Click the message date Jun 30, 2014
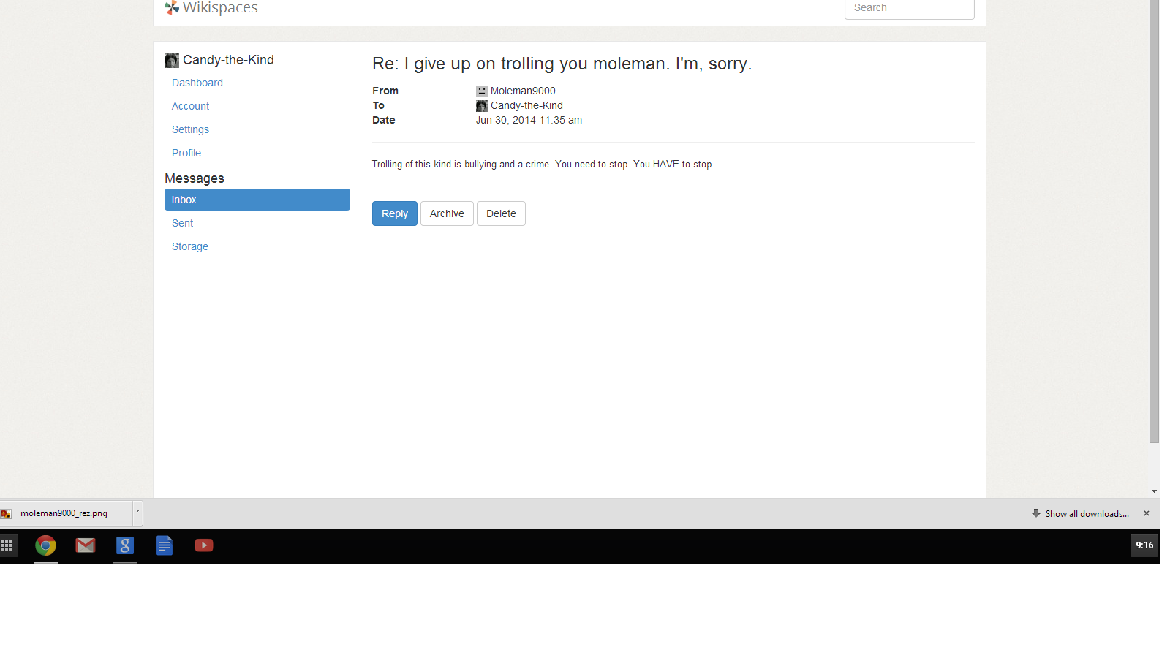 [x=529, y=120]
